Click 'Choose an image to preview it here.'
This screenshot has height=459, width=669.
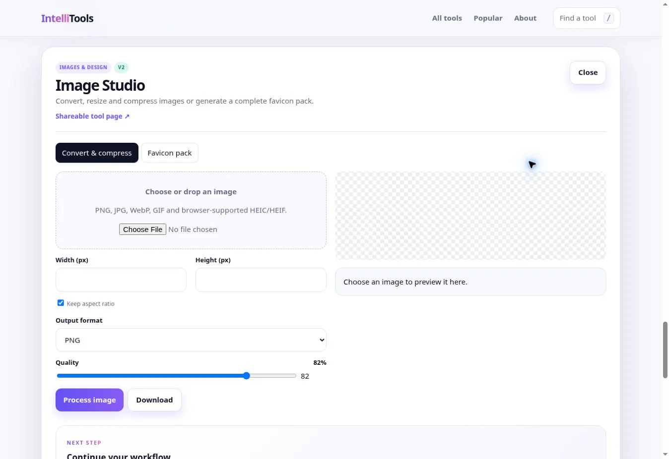405,282
